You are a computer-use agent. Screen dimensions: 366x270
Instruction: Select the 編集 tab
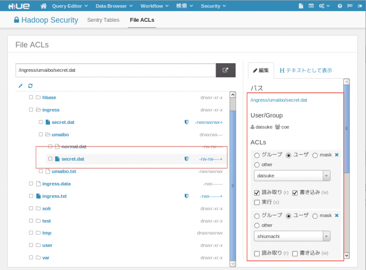point(261,70)
